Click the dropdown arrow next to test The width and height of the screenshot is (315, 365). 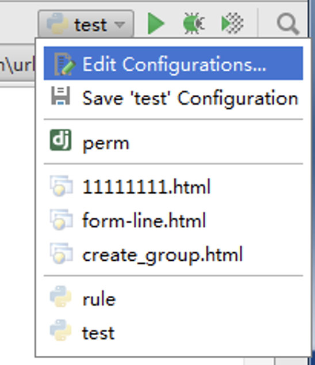[x=120, y=24]
